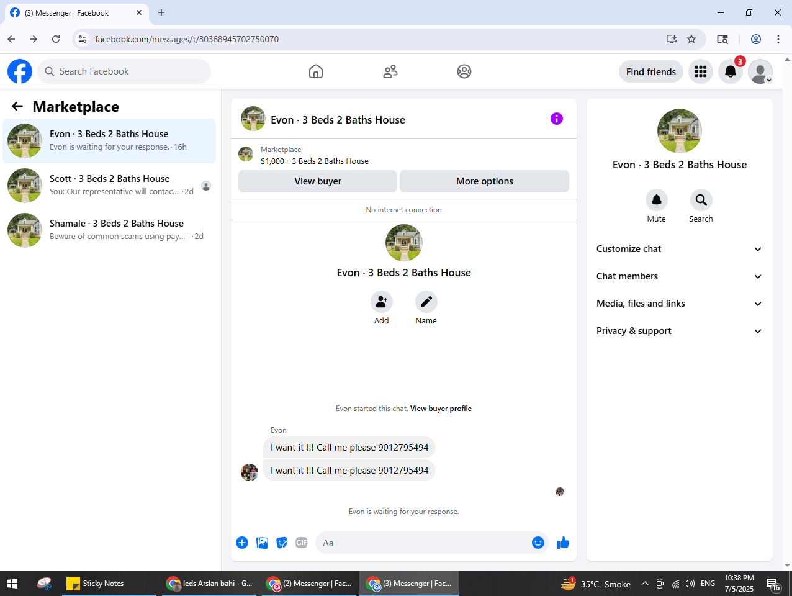Open the Facebook menu grid icon
This screenshot has height=596, width=792.
(x=701, y=71)
